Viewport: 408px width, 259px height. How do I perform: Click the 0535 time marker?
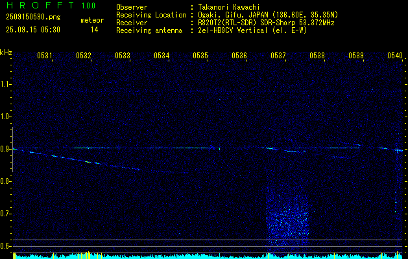point(200,55)
